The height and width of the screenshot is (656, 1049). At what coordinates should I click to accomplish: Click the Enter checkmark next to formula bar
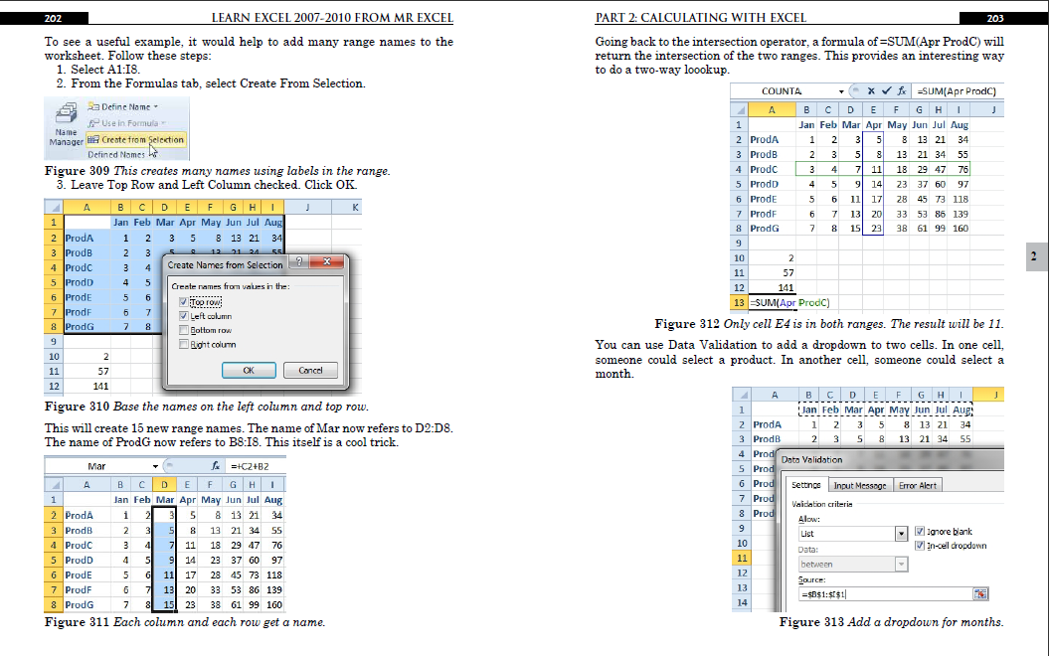(885, 90)
